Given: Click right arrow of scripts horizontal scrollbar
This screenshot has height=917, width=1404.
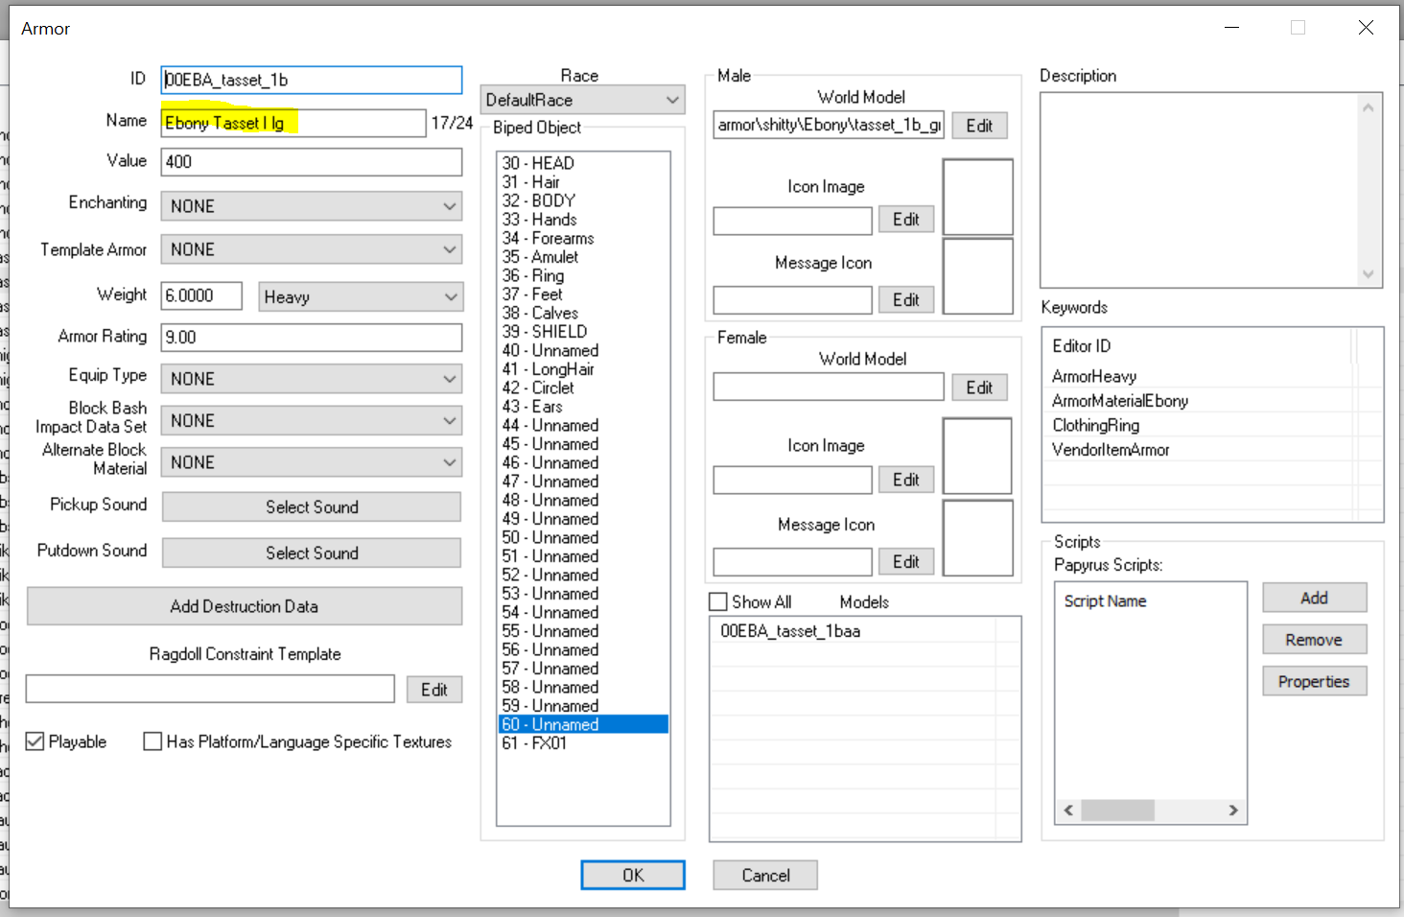Looking at the screenshot, I should pos(1233,811).
